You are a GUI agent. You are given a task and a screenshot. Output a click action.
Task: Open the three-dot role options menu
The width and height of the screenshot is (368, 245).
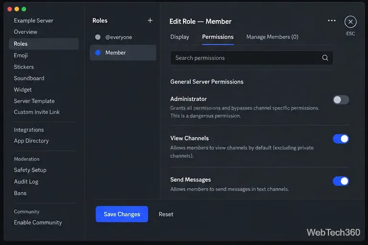[x=332, y=21]
